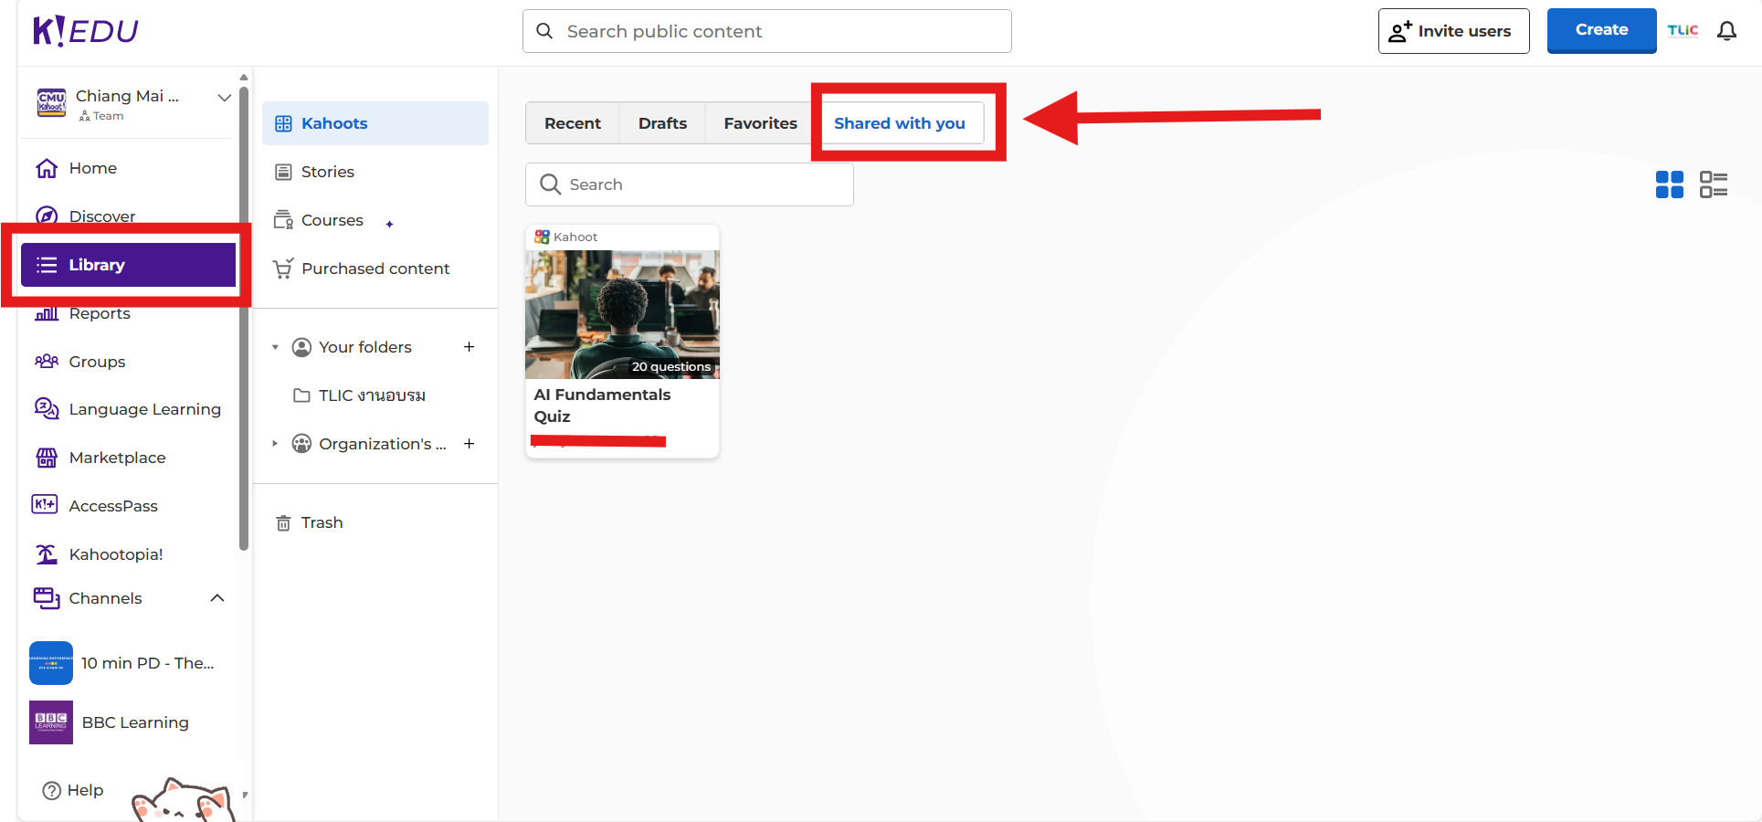The height and width of the screenshot is (822, 1762).
Task: Select the Favorites tab
Action: [x=760, y=123]
